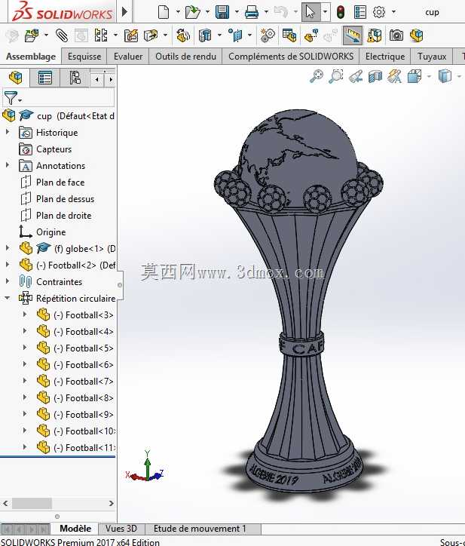Open the View Orientation cube icon
Screen dimensions: 465x546
point(415,76)
